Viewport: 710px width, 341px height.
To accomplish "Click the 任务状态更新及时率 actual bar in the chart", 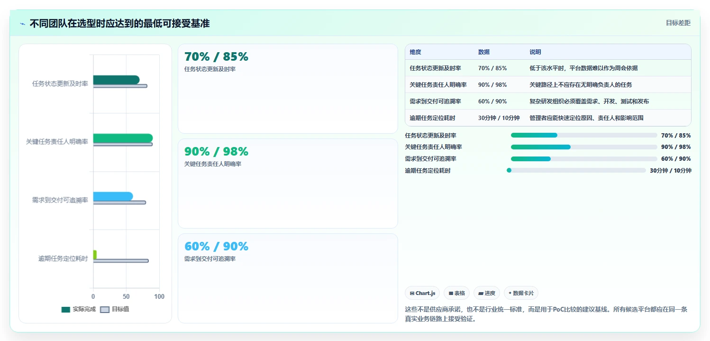I will 116,80.
